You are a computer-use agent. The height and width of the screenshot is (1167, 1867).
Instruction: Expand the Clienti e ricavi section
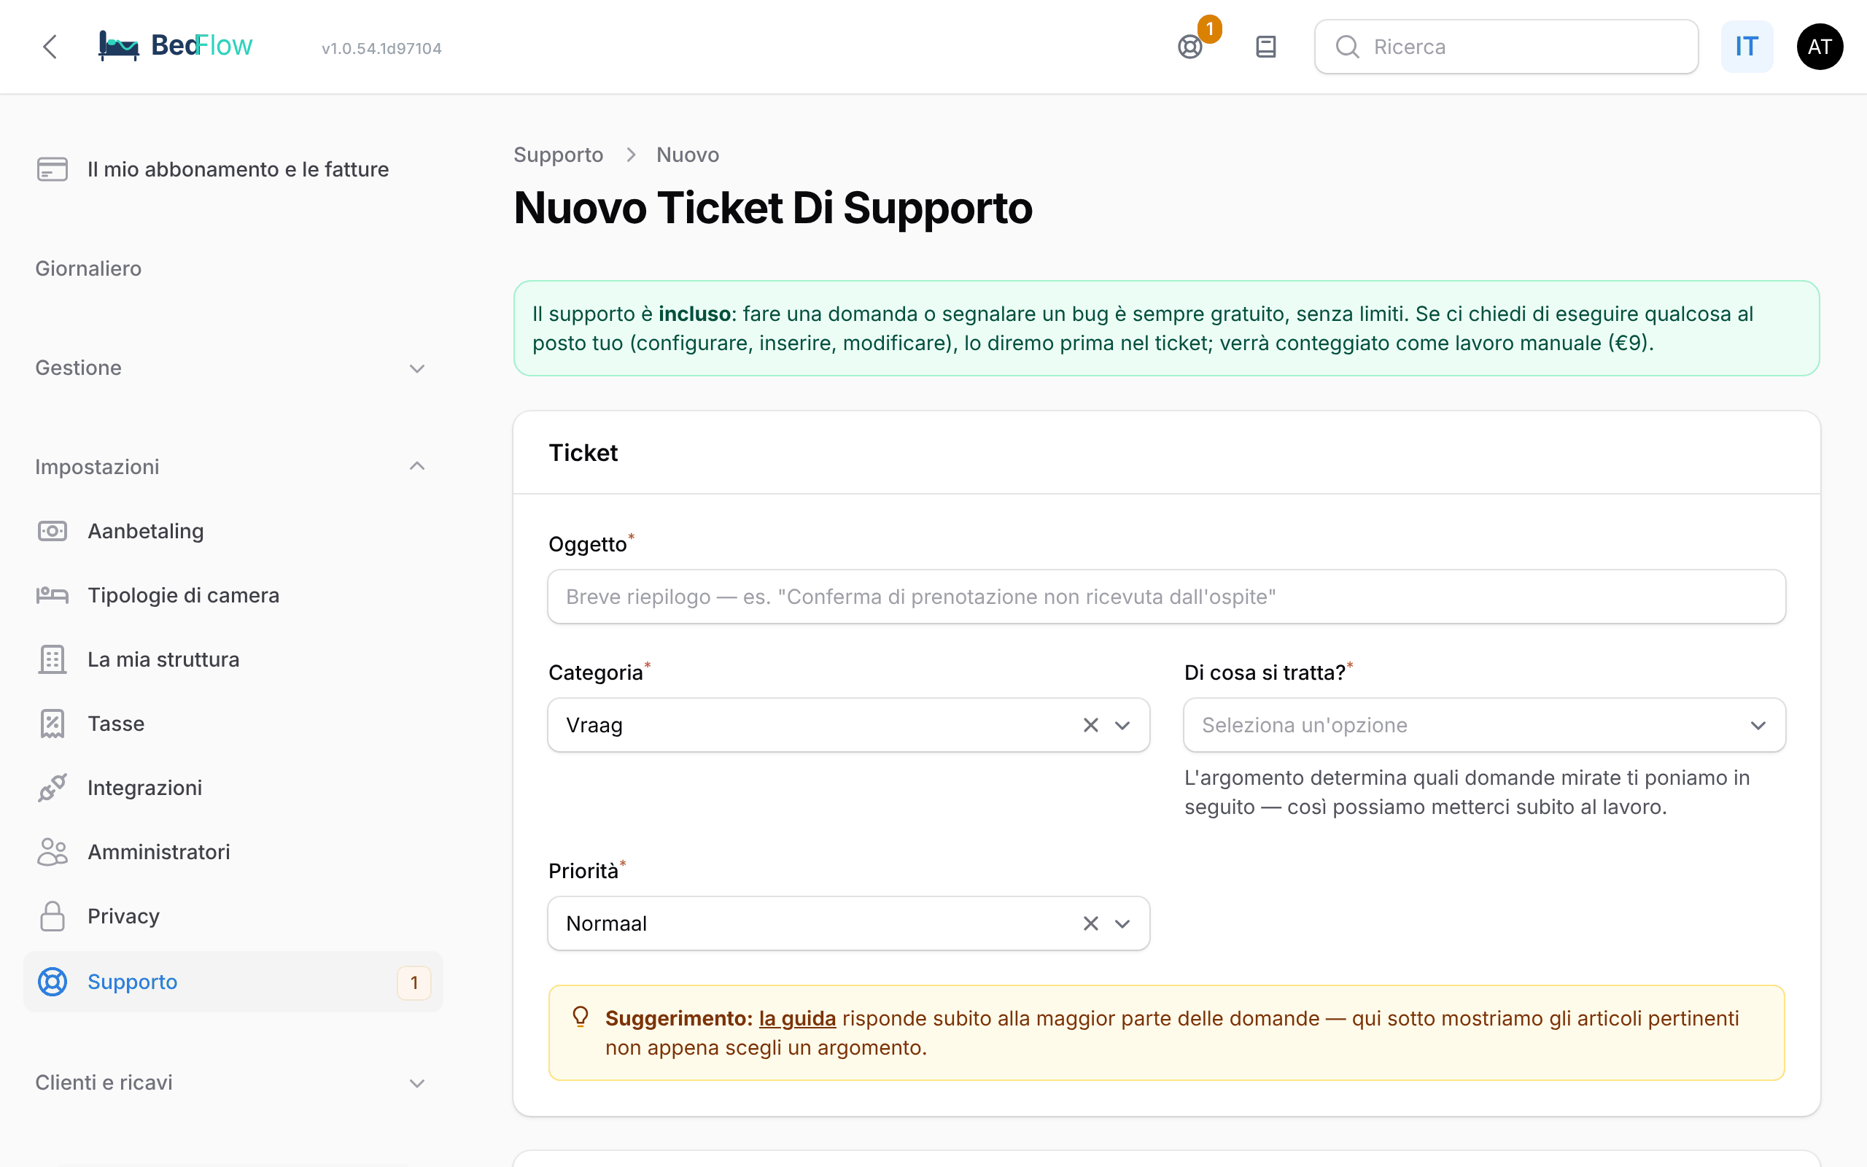pyautogui.click(x=231, y=1082)
